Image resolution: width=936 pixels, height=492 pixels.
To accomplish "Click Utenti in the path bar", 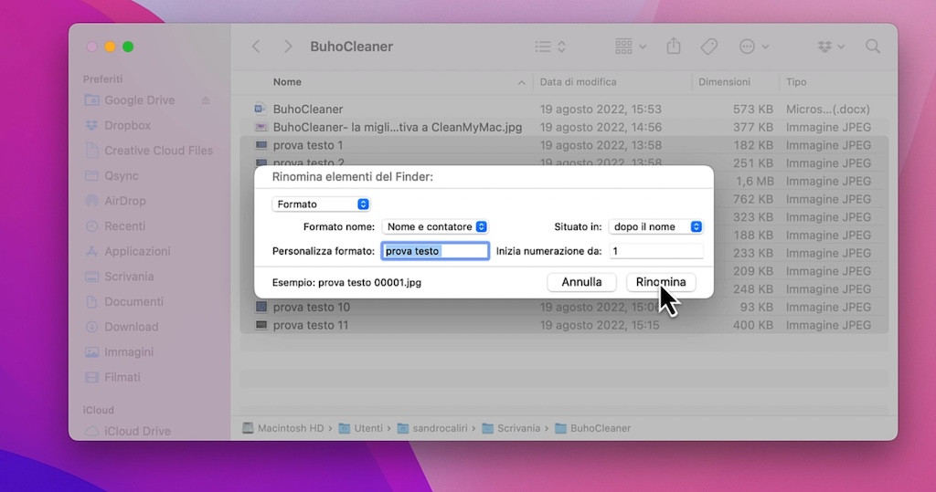I will click(361, 428).
